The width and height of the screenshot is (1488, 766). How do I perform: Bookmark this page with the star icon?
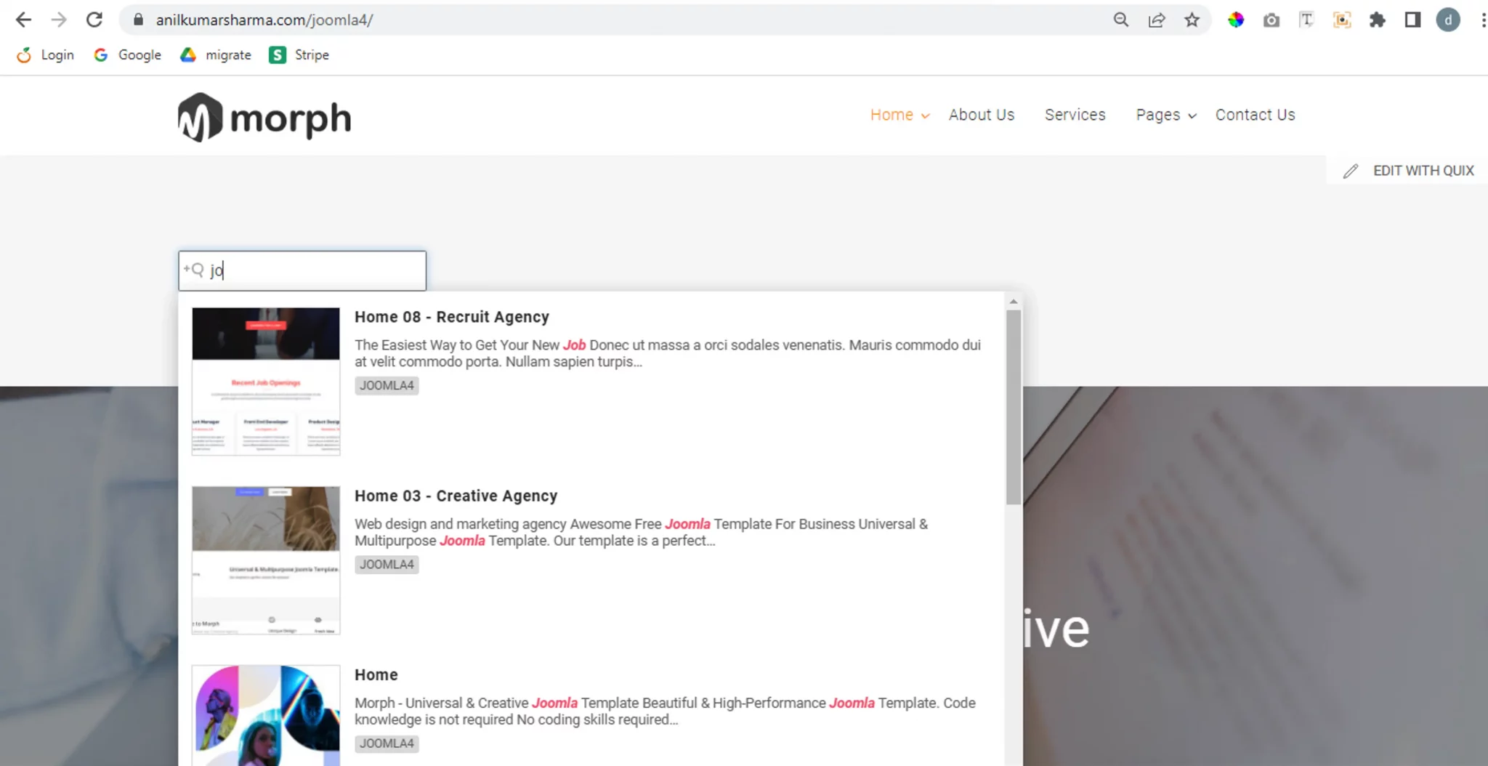(1192, 20)
